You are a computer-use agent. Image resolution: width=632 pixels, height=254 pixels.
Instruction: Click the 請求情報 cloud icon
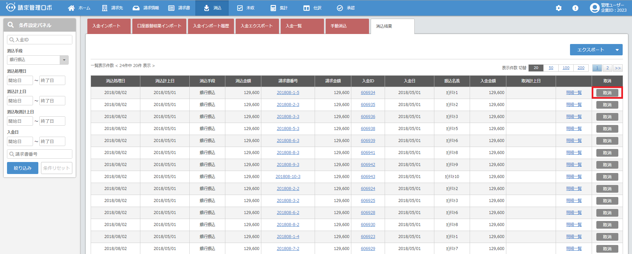click(x=136, y=8)
